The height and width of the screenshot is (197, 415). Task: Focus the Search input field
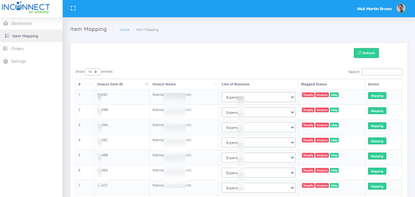[x=382, y=72]
